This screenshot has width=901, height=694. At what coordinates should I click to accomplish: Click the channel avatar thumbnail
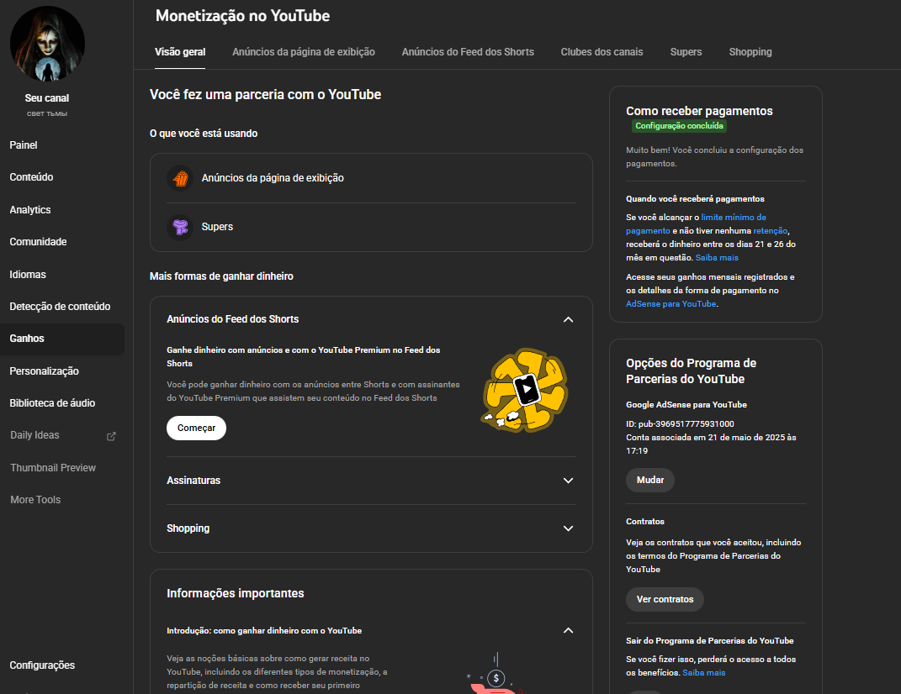click(x=47, y=45)
